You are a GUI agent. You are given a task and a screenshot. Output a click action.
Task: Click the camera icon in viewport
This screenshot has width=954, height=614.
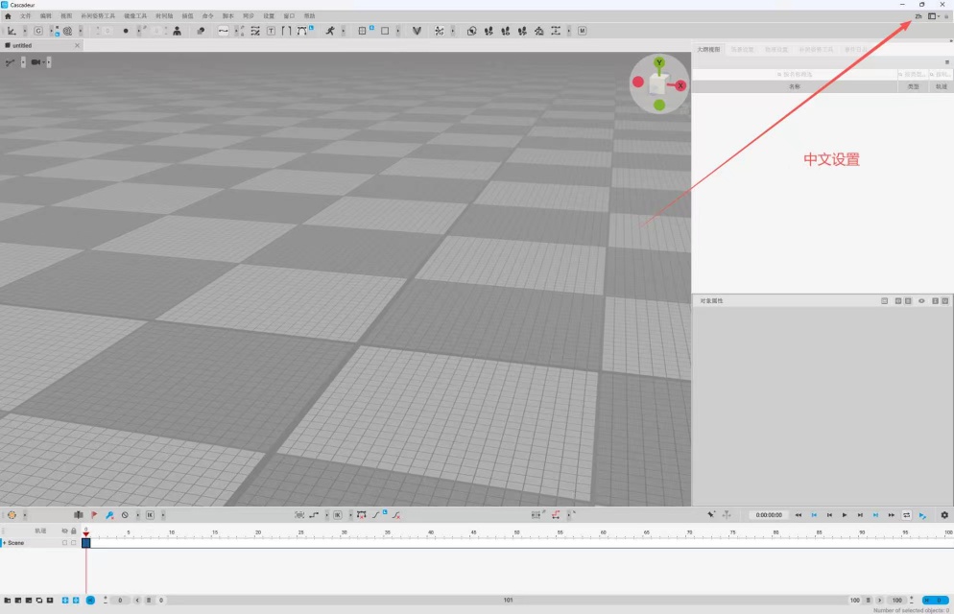point(36,62)
